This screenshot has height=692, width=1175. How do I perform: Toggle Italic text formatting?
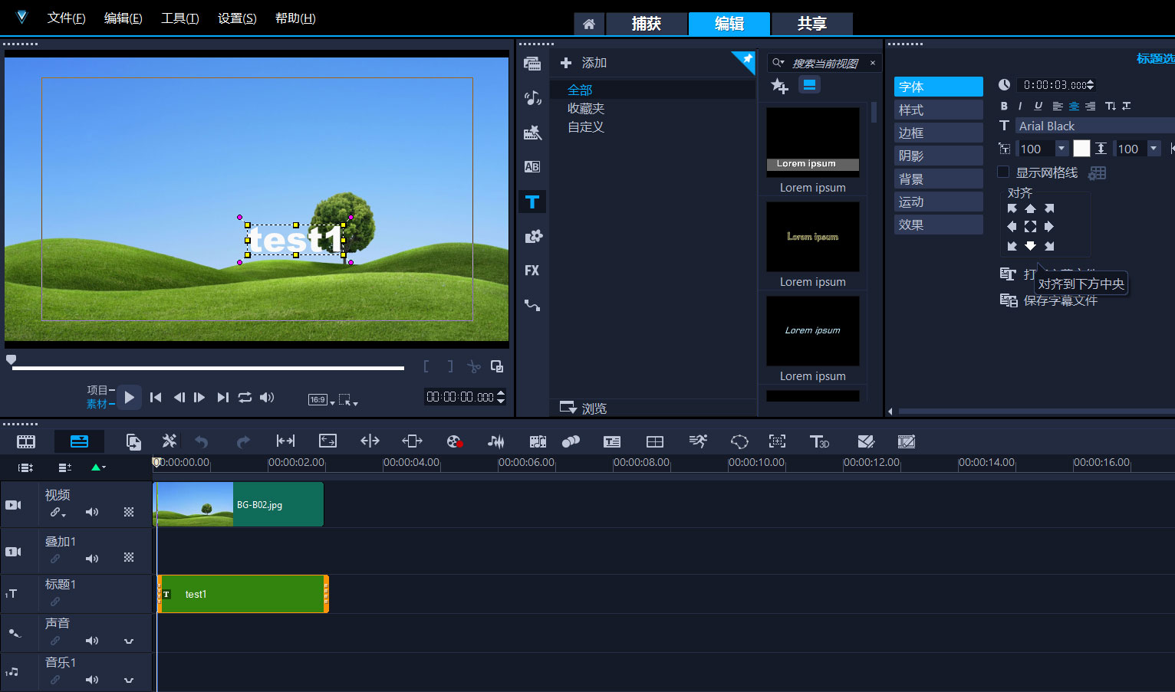(x=1020, y=107)
